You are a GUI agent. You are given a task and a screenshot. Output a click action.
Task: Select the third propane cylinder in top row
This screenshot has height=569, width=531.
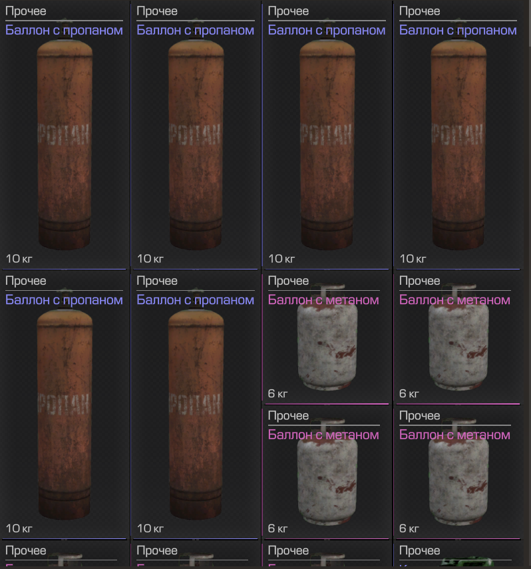tap(327, 135)
